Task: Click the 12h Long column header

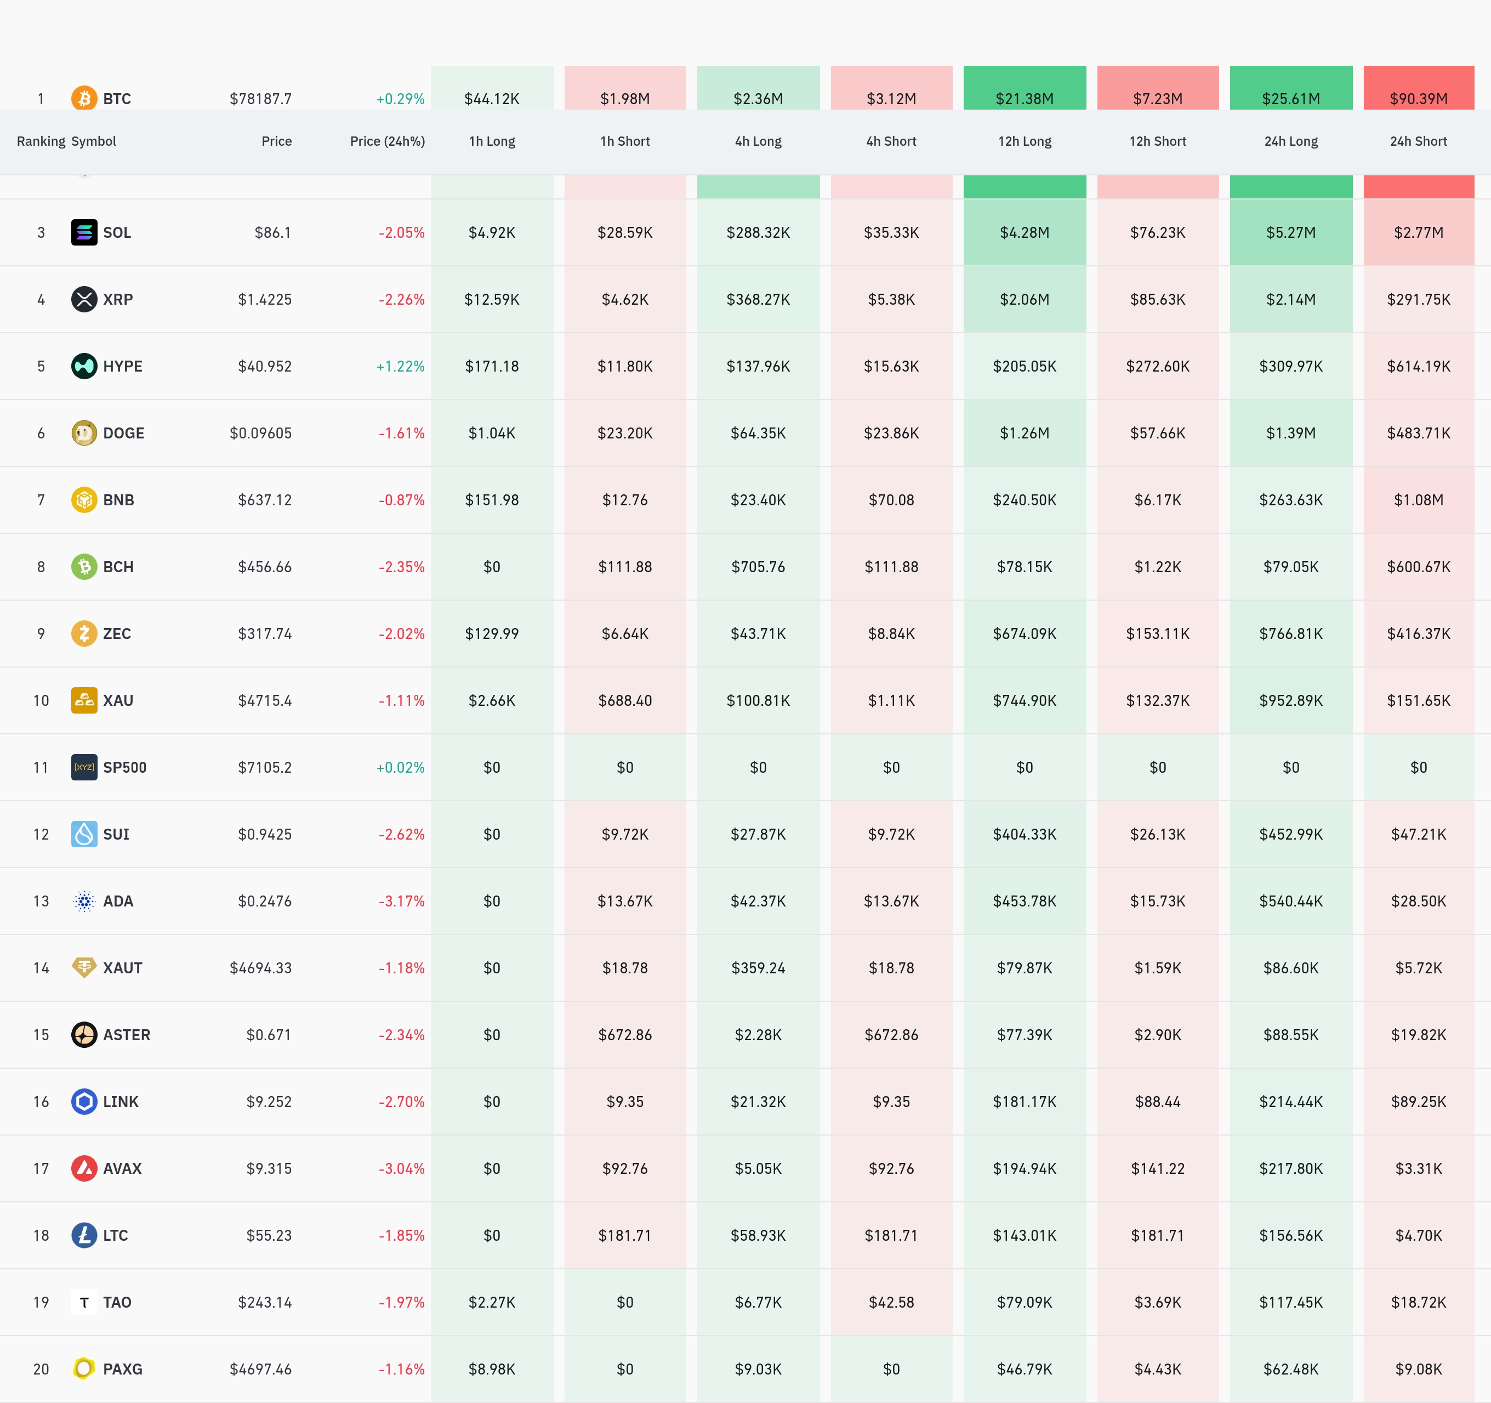Action: point(1025,141)
